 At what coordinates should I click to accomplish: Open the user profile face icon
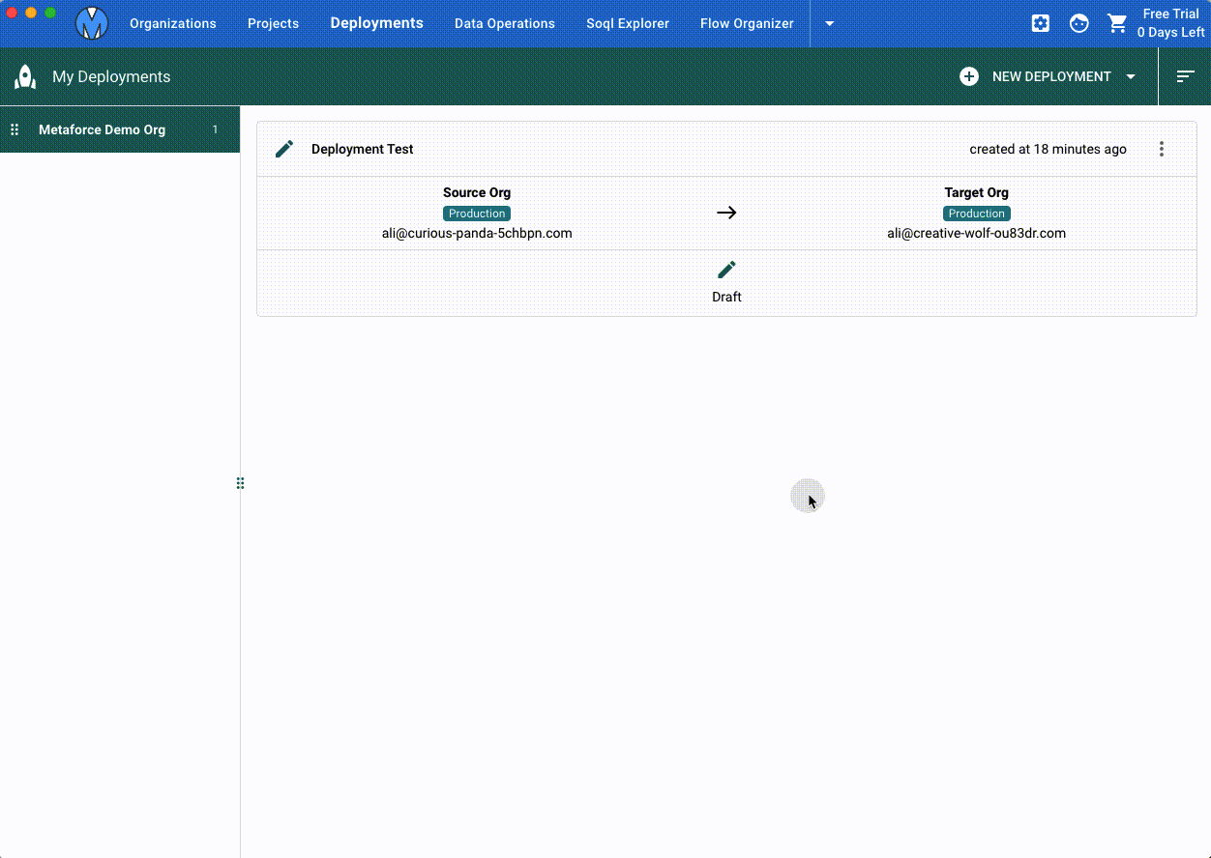point(1079,23)
